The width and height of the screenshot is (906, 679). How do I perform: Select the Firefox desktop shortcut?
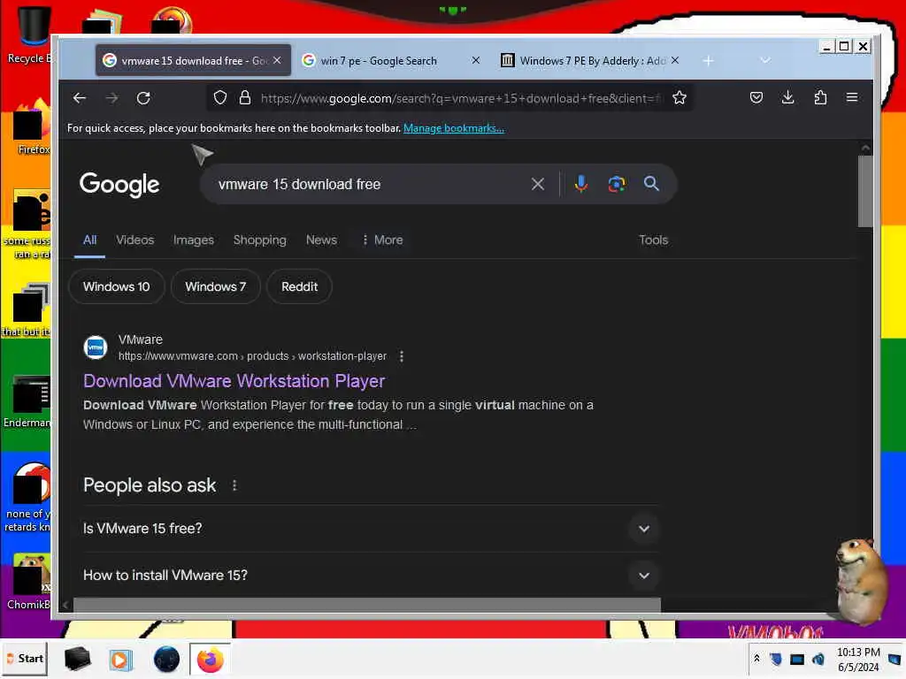31,127
